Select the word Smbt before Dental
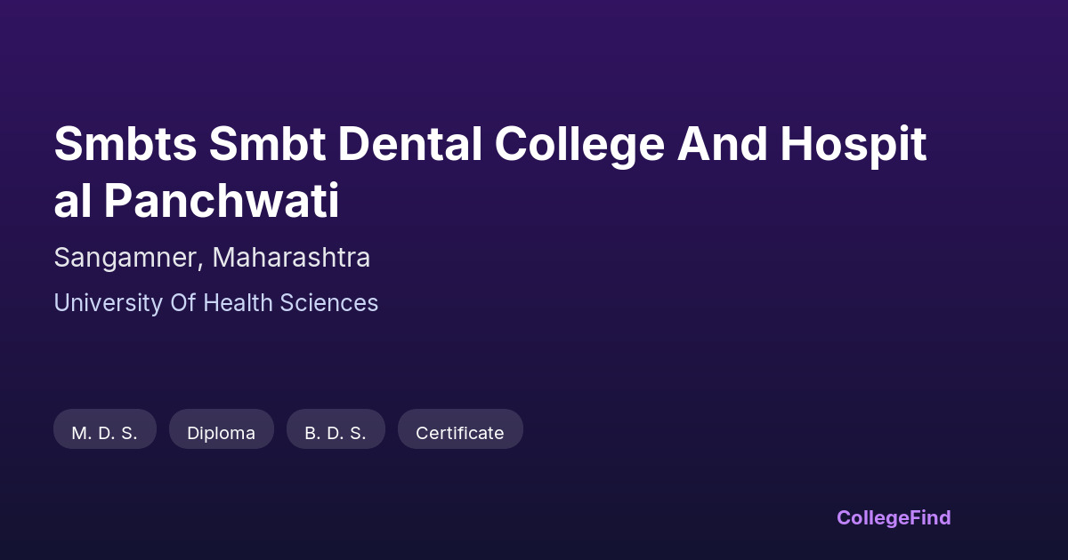1068x560 pixels. (267, 145)
